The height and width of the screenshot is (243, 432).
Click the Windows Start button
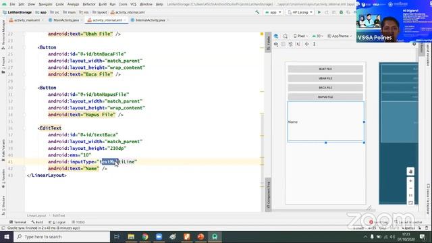pyautogui.click(x=7, y=237)
